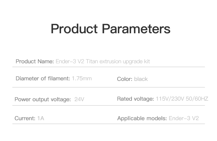Click the Diameter of filament label

[x=43, y=79]
